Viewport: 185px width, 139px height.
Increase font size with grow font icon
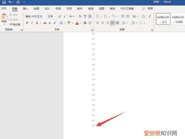point(60,17)
